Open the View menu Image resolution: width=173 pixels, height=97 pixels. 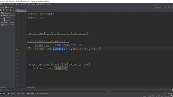[x=6, y=4]
